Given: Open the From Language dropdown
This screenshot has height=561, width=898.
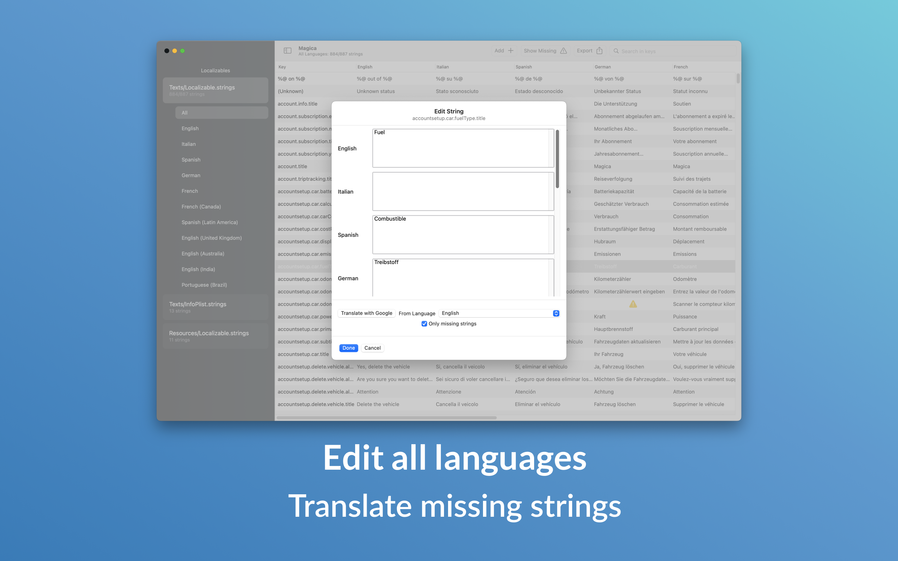Looking at the screenshot, I should pos(499,313).
